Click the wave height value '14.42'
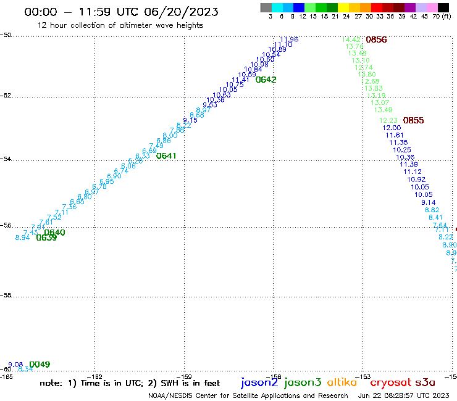The height and width of the screenshot is (401, 457). (x=351, y=39)
